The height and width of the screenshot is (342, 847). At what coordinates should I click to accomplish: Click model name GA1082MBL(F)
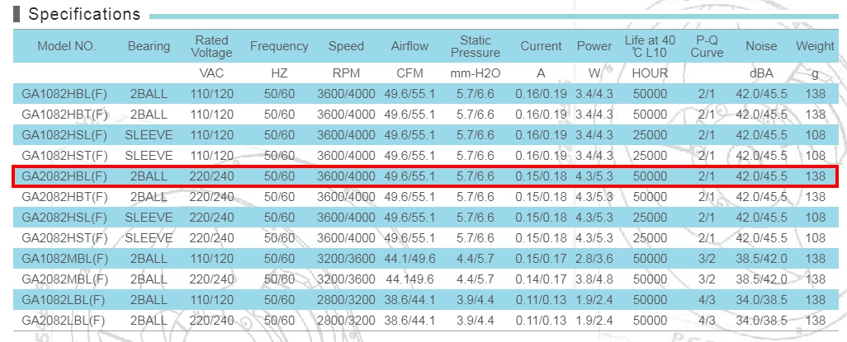(x=65, y=259)
